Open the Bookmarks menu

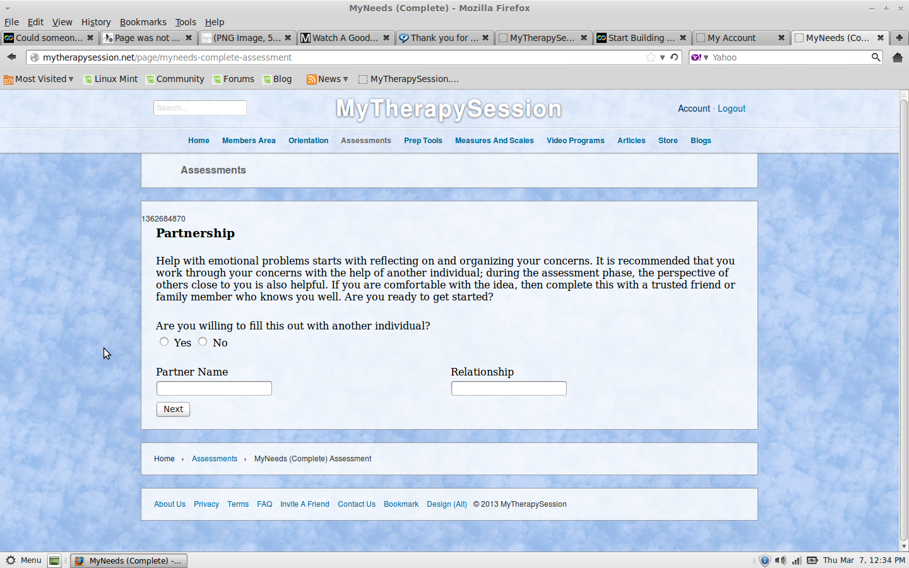pos(143,22)
